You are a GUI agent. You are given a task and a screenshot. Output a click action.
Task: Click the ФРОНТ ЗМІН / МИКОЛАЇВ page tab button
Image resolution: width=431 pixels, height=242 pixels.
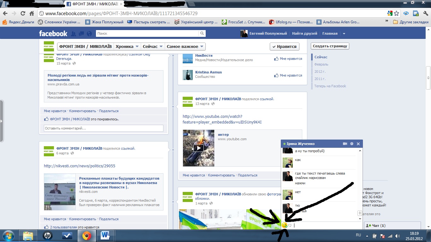tap(85, 46)
